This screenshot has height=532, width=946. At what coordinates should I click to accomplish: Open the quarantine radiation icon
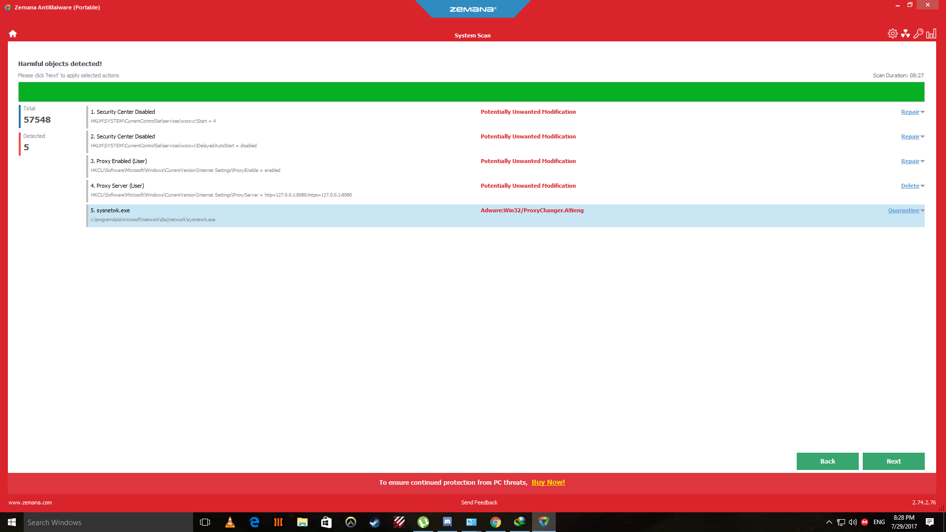(905, 33)
